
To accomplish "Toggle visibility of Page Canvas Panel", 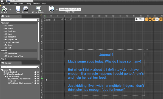I will pyautogui.click(x=38, y=74).
